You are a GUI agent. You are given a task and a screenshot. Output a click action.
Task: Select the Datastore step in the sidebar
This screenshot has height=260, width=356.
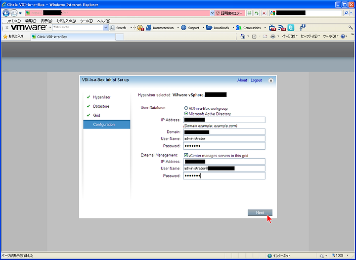(101, 106)
